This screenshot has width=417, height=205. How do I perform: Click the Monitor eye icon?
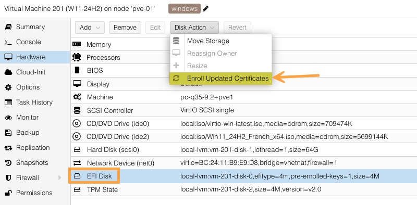coord(8,118)
